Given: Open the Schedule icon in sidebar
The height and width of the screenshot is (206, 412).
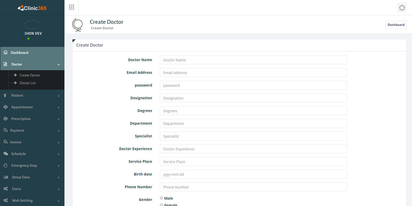Looking at the screenshot, I should point(6,153).
